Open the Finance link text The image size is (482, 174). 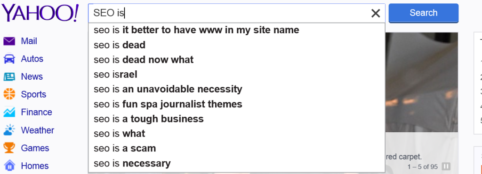37,112
